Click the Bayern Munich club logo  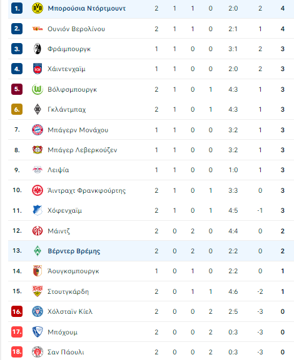tap(38, 130)
